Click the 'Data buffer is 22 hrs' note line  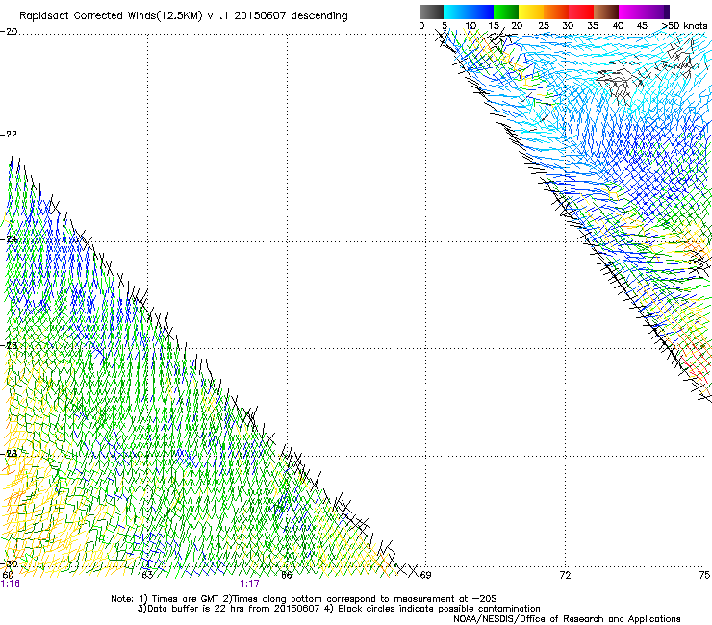point(339,609)
